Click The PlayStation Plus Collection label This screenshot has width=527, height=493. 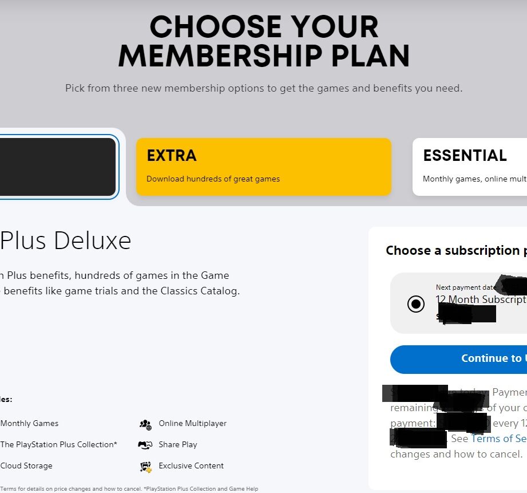pos(59,444)
